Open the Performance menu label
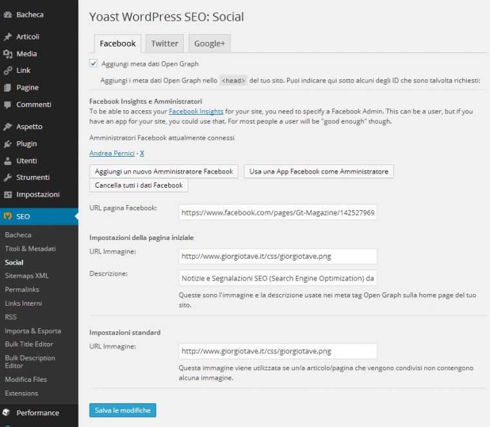Viewport: 490px width, 427px height. click(x=37, y=413)
